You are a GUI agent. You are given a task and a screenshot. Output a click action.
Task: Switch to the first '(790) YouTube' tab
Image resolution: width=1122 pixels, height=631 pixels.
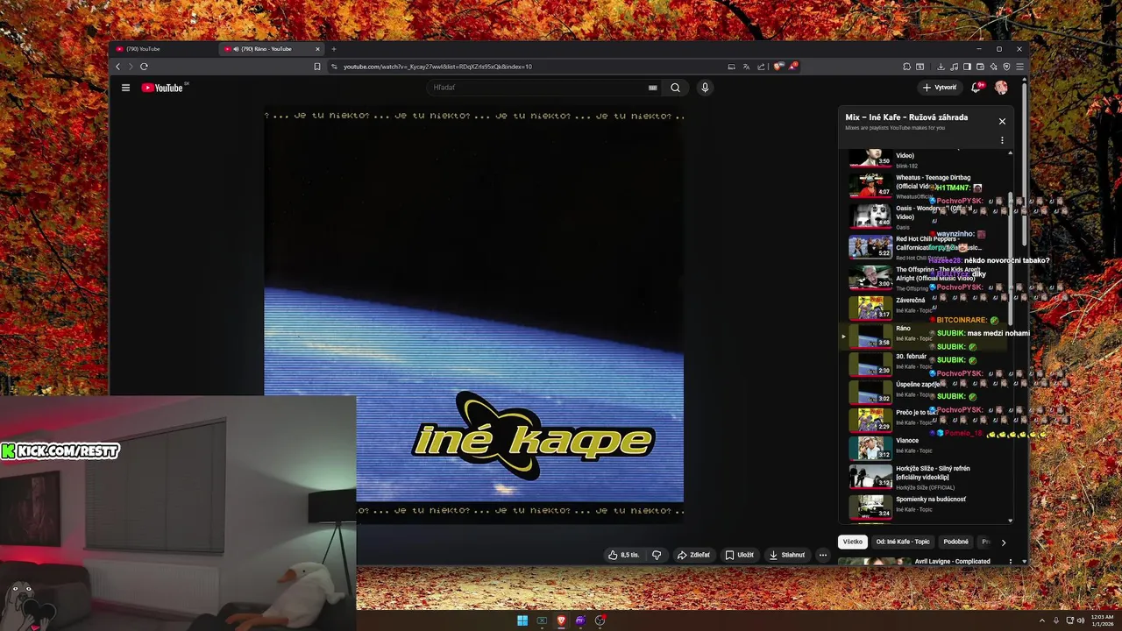pos(164,49)
